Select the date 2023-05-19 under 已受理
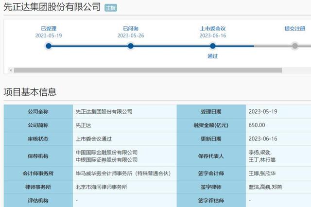The height and width of the screenshot is (207, 311). [49, 35]
